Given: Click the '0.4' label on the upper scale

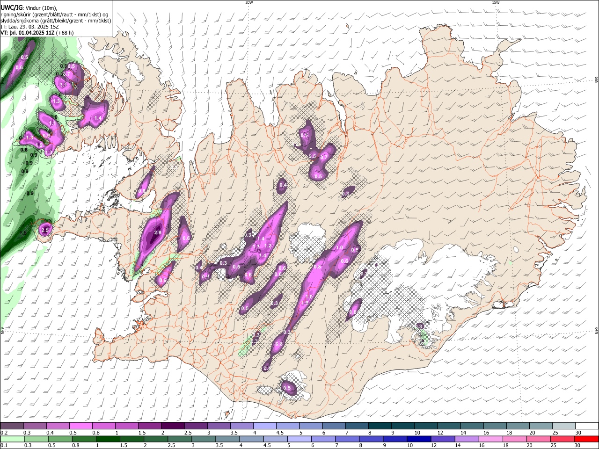Looking at the screenshot, I should point(50,433).
